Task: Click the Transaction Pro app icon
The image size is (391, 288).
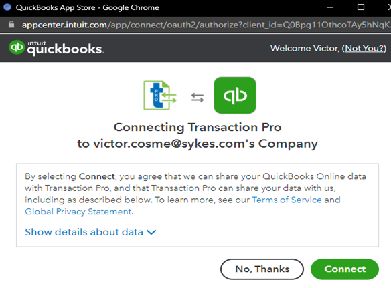Action: pos(160,95)
